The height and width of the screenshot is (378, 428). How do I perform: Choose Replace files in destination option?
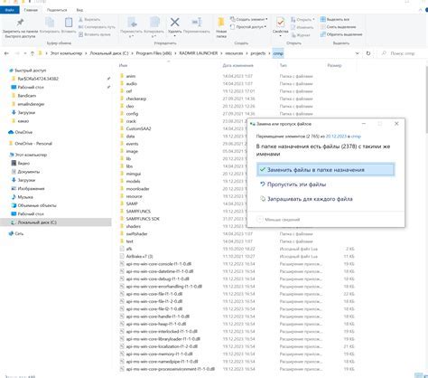(325, 170)
